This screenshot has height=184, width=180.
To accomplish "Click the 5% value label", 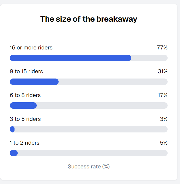I will coord(164,143).
